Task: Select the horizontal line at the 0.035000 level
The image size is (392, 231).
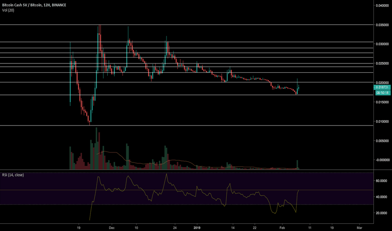Action: click(x=186, y=25)
